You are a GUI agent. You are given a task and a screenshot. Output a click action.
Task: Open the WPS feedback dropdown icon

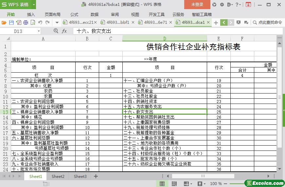[x=230, y=5]
